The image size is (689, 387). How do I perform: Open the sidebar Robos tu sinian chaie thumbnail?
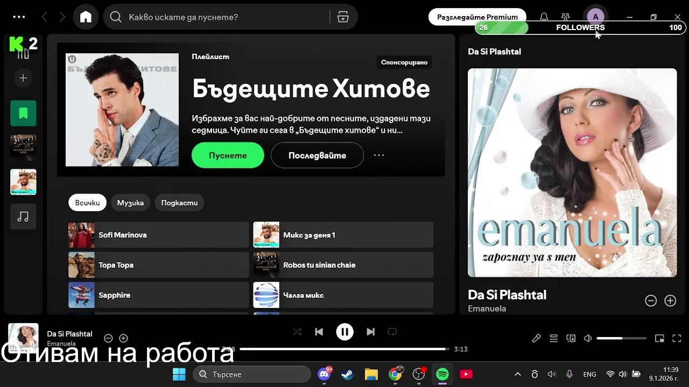(x=23, y=148)
